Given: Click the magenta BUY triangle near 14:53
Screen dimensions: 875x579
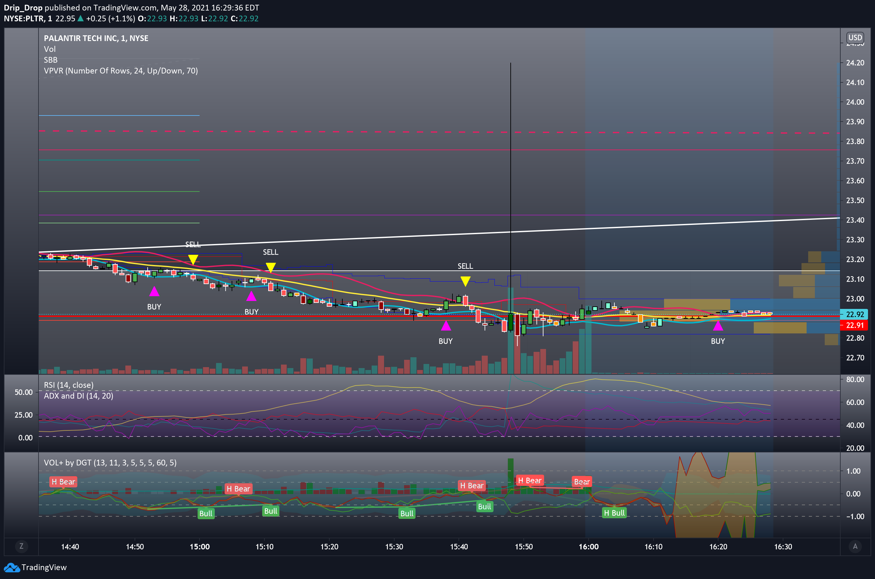Looking at the screenshot, I should click(x=154, y=291).
